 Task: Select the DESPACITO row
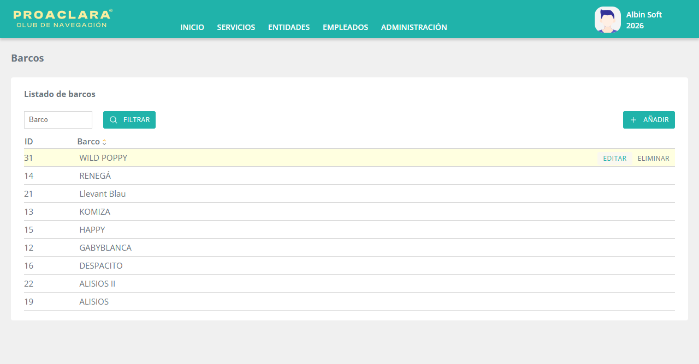(349, 266)
